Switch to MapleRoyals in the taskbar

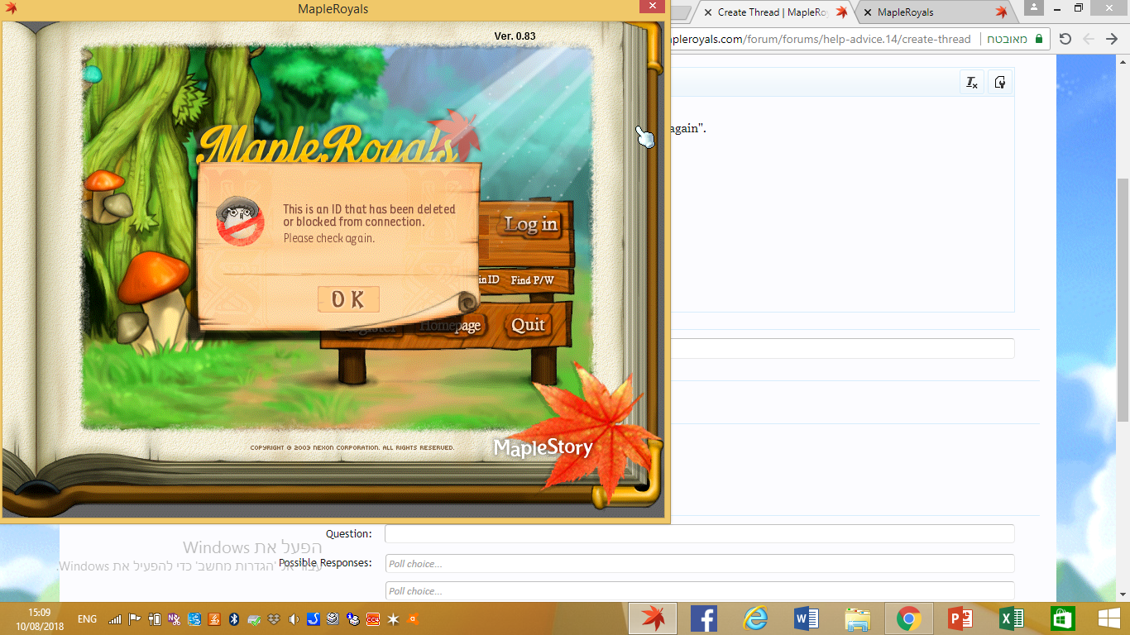coord(652,618)
